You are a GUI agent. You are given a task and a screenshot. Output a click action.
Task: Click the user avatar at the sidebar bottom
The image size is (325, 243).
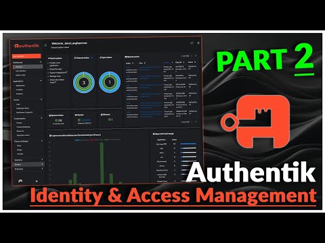pos(20,181)
